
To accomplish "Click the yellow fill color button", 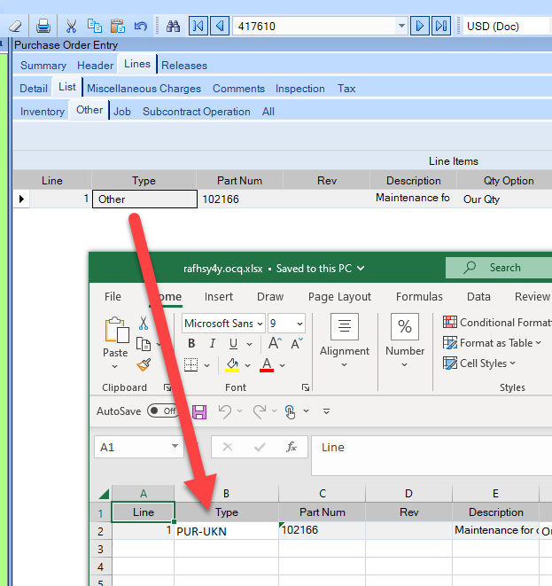I will click(231, 364).
